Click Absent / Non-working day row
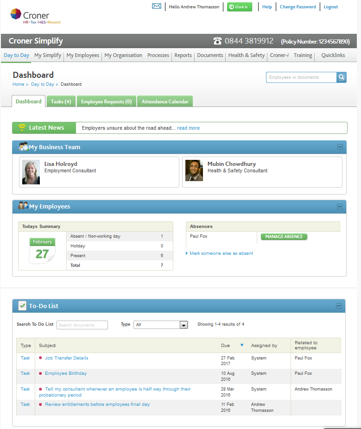Screen dimensions: 361x429 pyautogui.click(x=120, y=236)
